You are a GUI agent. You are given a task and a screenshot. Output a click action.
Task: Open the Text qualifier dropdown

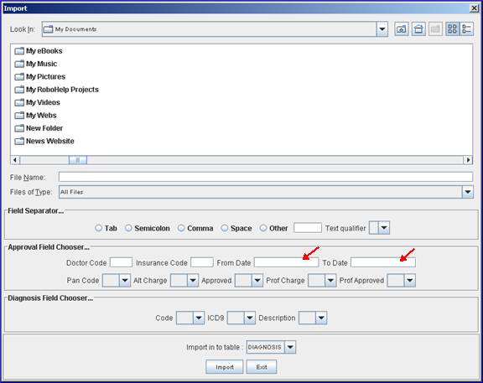tap(384, 228)
